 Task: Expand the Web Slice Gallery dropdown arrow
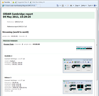point(44,2)
